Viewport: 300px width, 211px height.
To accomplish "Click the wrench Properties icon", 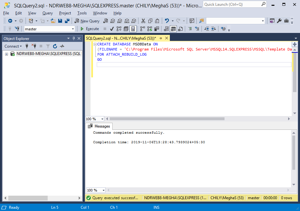I will click(x=279, y=21).
